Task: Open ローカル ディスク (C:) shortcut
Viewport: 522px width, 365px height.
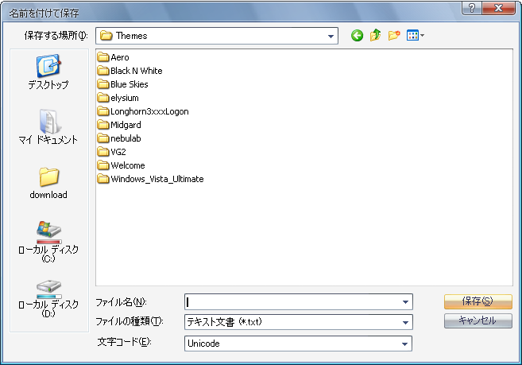Action: click(48, 241)
